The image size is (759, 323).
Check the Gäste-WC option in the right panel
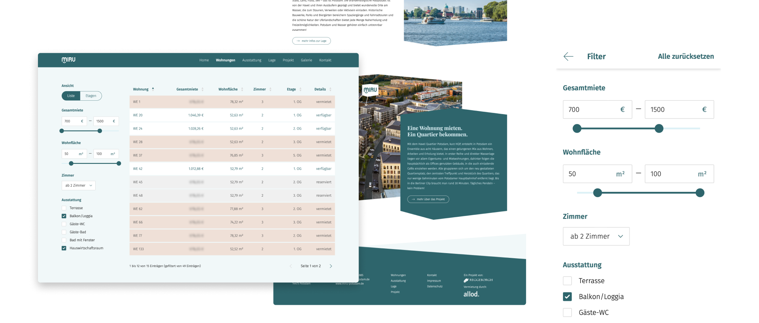click(x=567, y=312)
